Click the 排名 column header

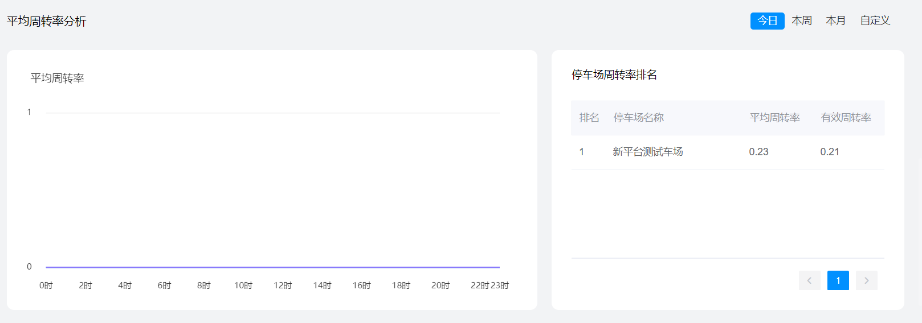point(589,118)
